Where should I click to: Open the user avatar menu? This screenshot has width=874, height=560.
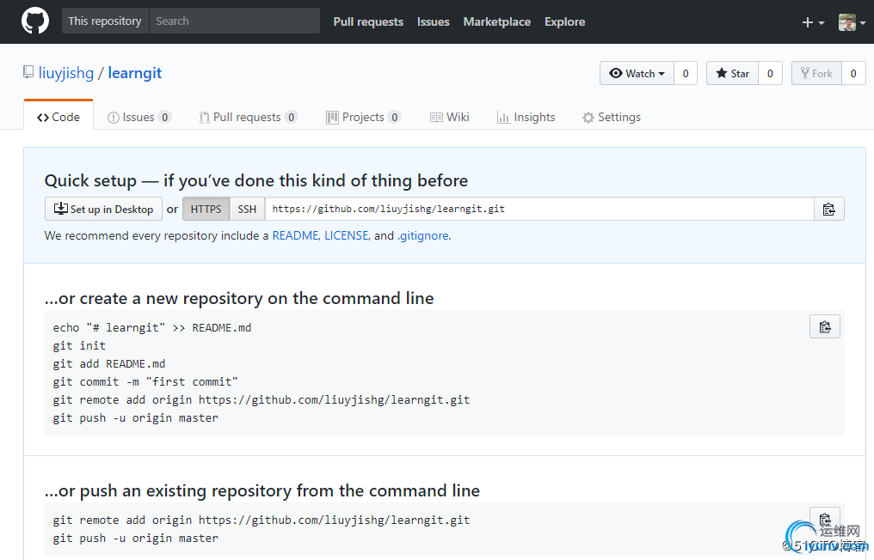tap(852, 22)
